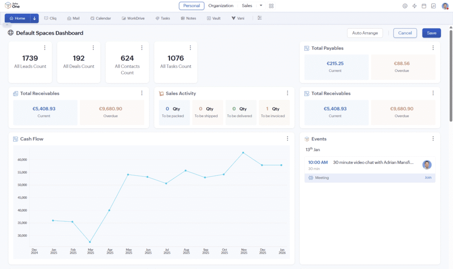Select the Personal tab

click(191, 6)
